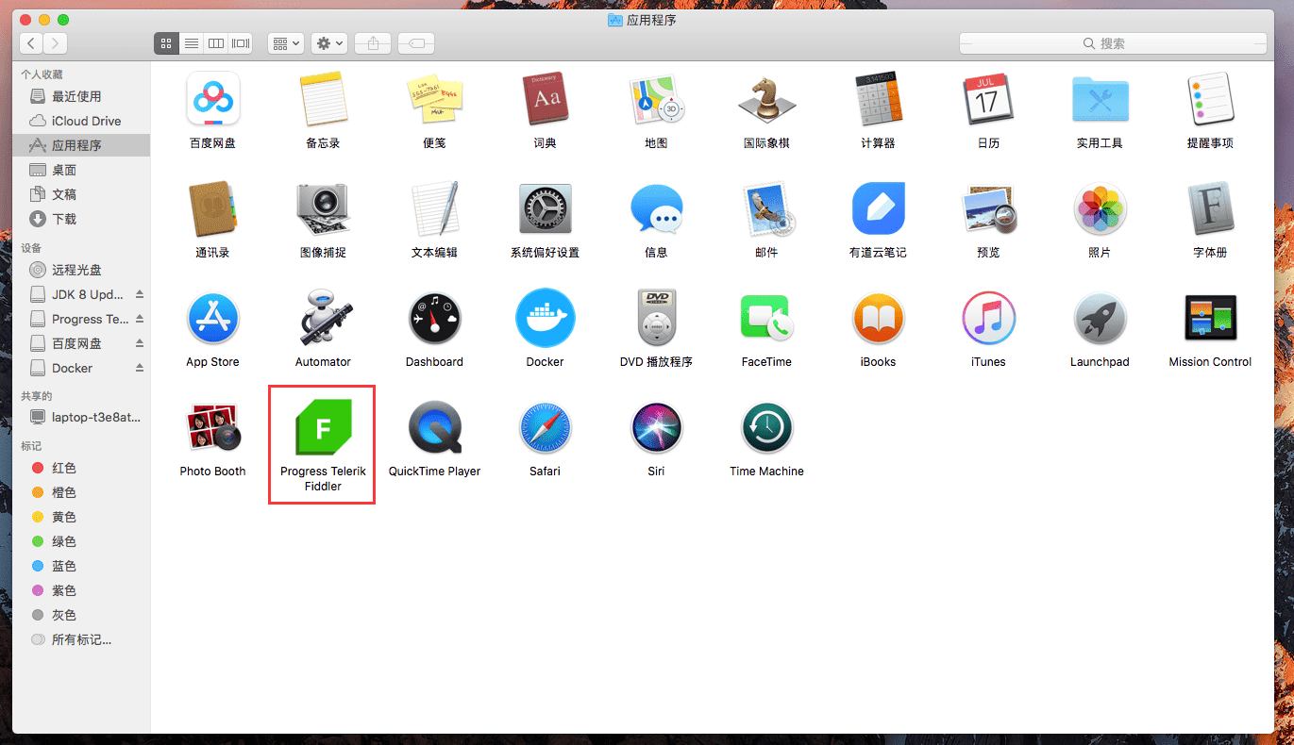The height and width of the screenshot is (745, 1294).
Task: Open the 照片 Photos app
Action: coord(1100,208)
